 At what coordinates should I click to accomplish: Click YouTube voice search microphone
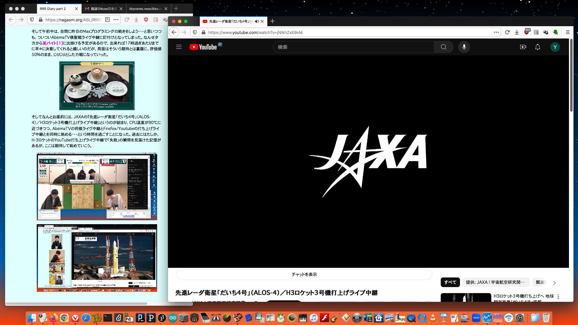(x=464, y=47)
